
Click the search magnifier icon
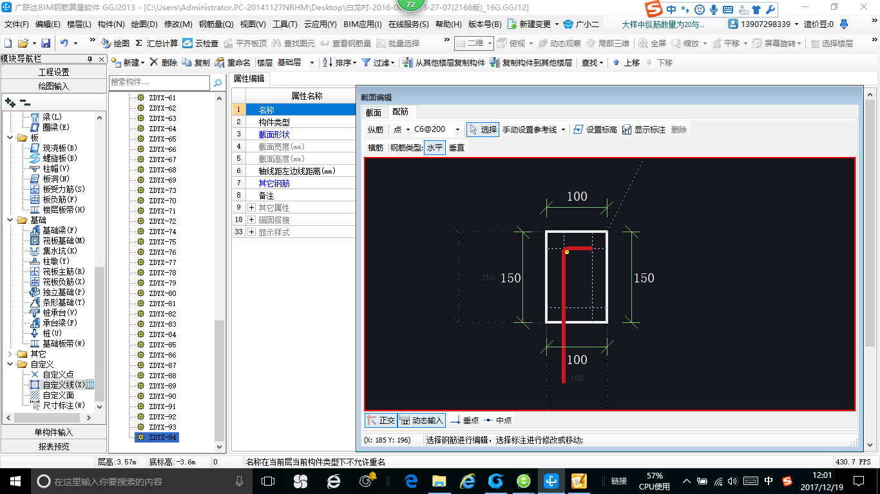(x=218, y=82)
